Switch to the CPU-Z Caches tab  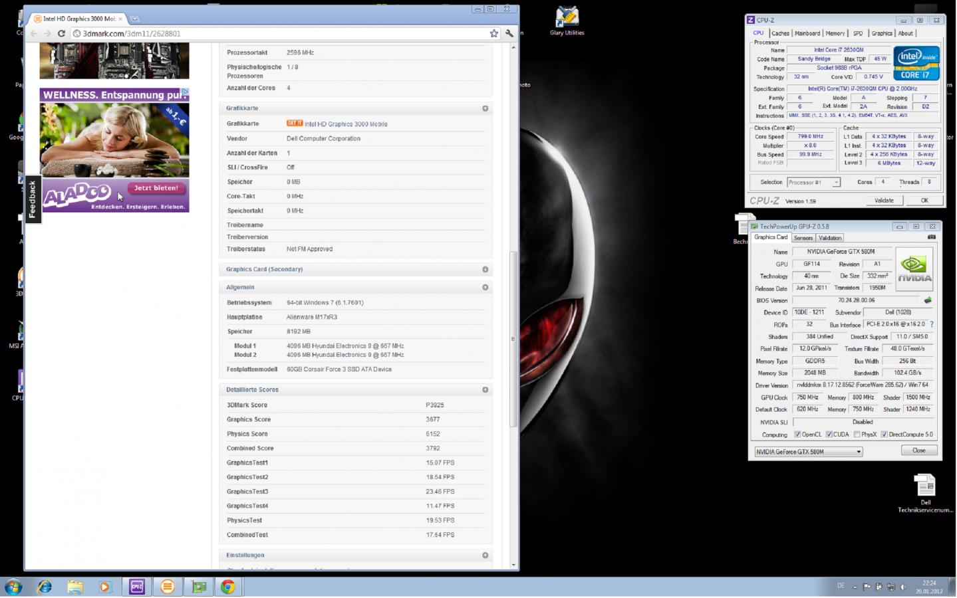[781, 33]
